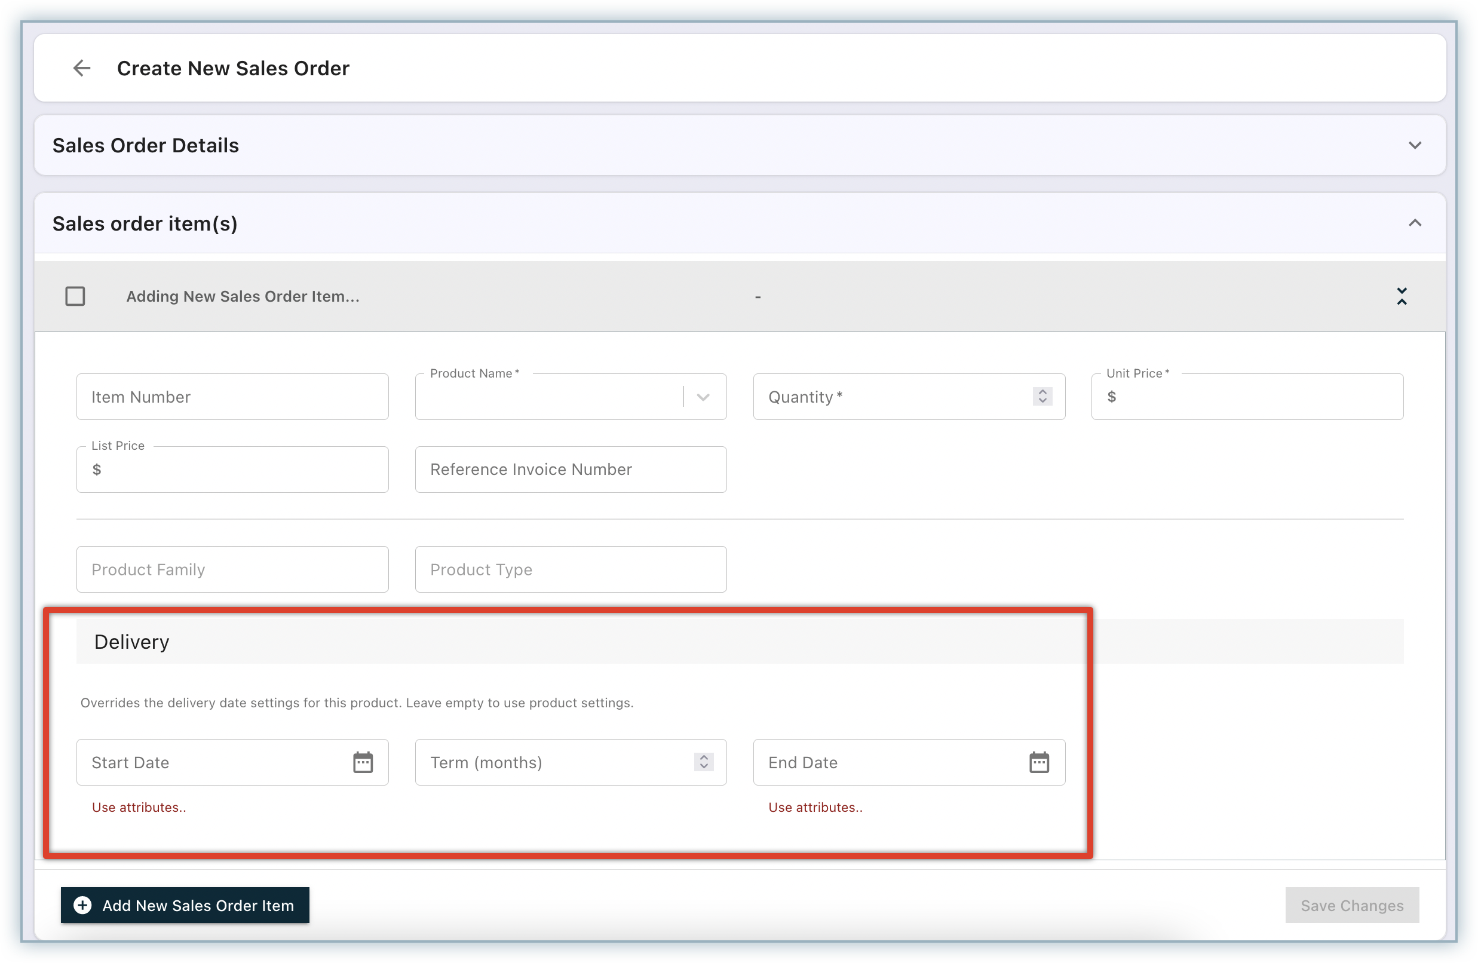Click the back arrow icon

tap(81, 68)
